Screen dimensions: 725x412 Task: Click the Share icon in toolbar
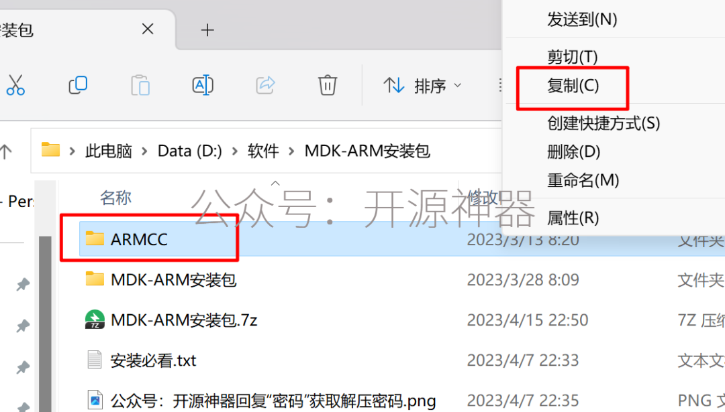(x=265, y=85)
